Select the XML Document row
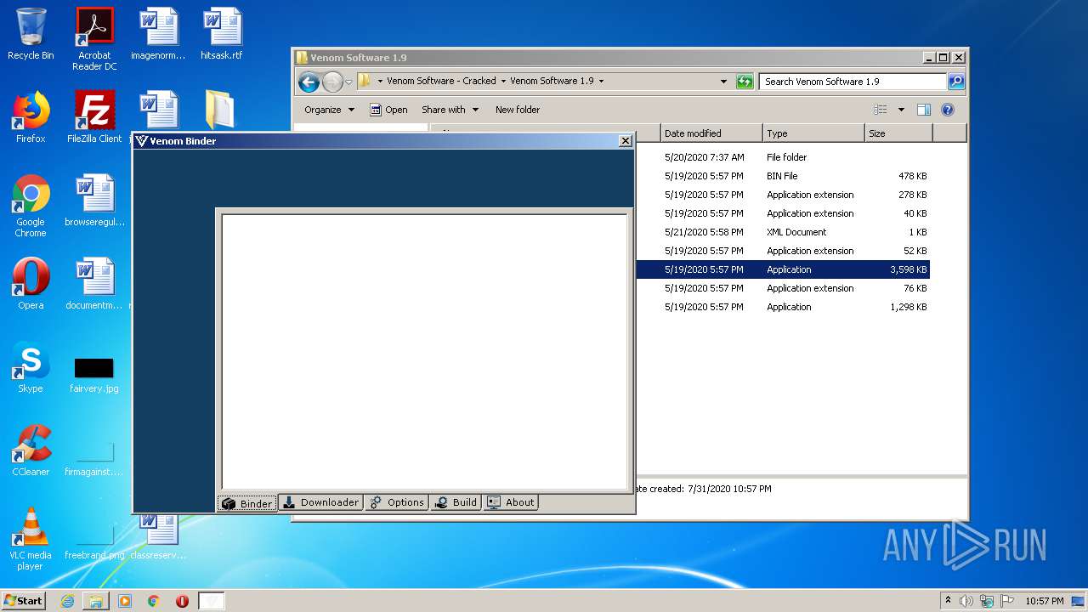This screenshot has height=612, width=1088. (x=783, y=232)
